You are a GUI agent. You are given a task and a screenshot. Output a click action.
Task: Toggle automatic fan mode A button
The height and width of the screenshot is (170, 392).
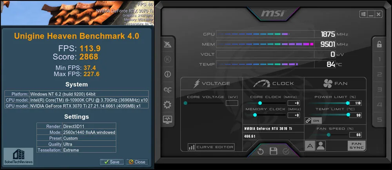click(310, 145)
